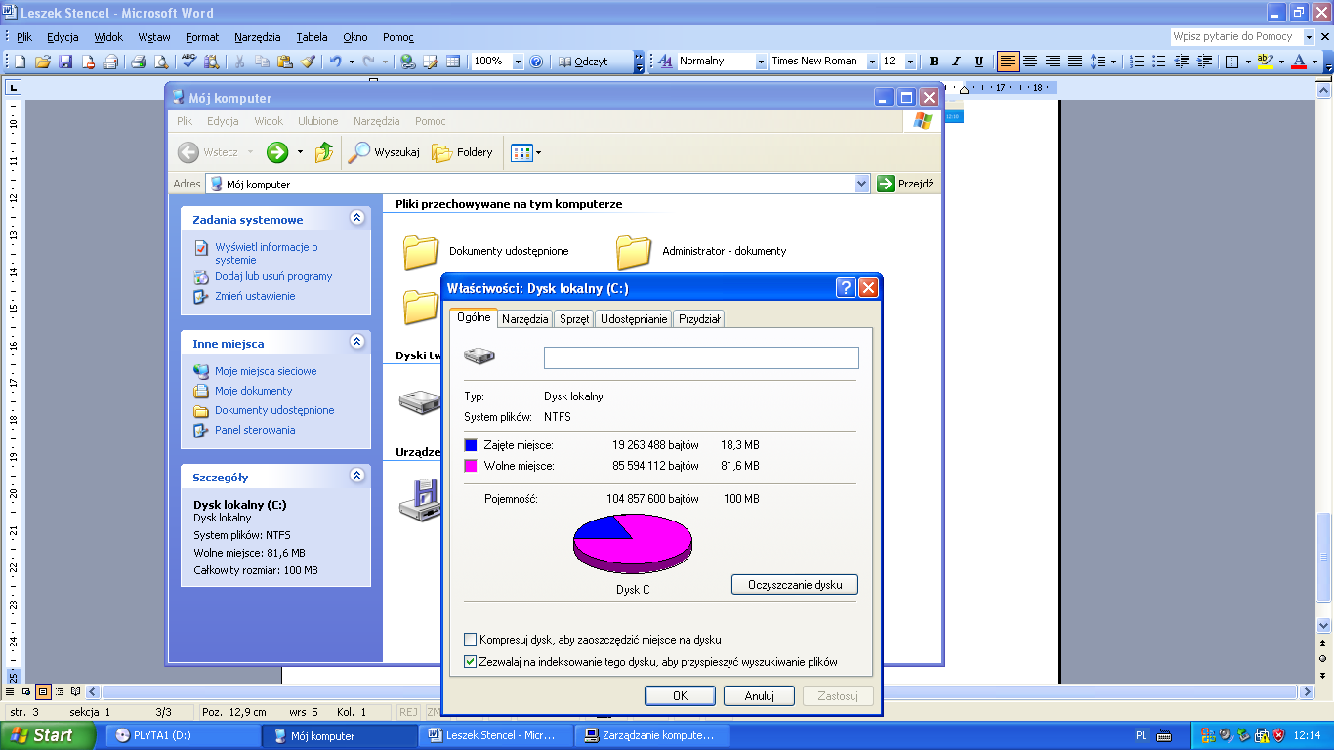Expand the address bar dropdown in Mój komputer

[861, 184]
